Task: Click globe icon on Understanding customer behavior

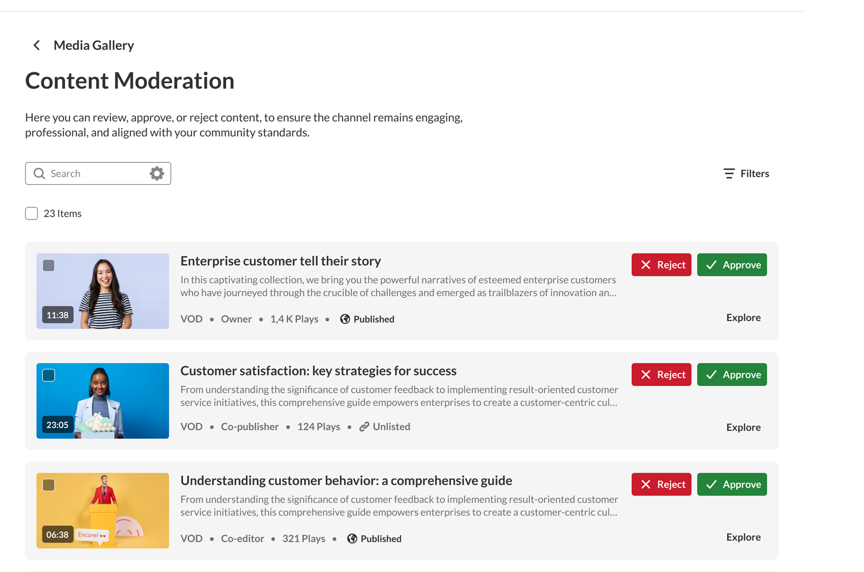Action: [x=352, y=538]
